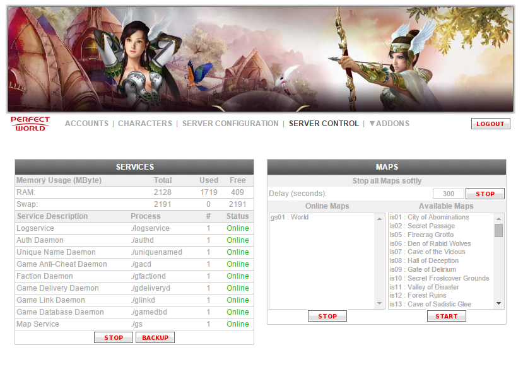
Task: Go to SERVER CONFIGURATION page
Action: coord(230,124)
